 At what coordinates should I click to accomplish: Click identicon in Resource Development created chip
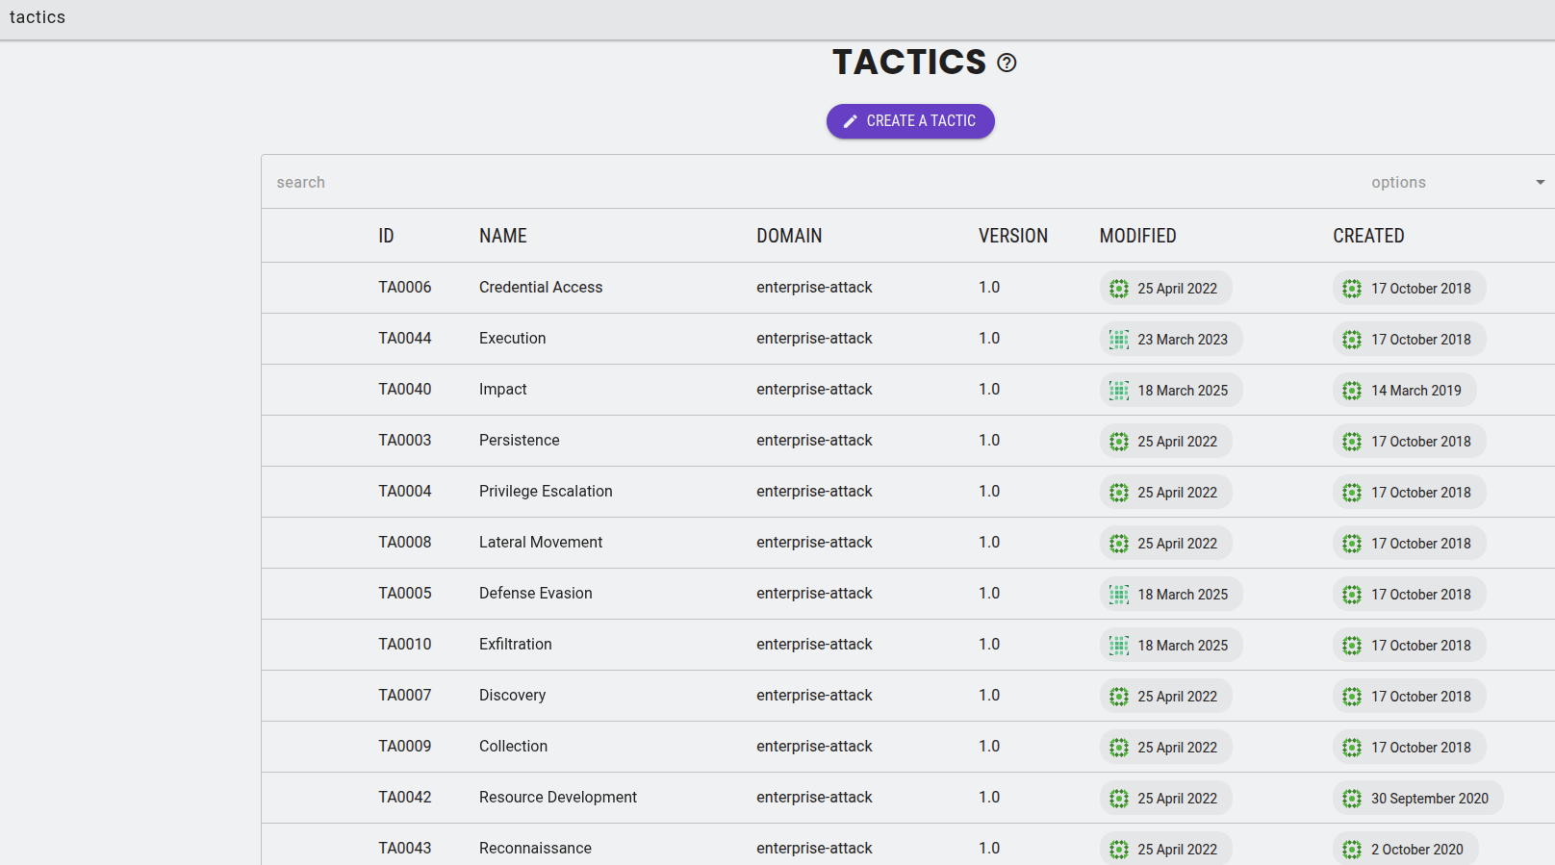tap(1352, 799)
